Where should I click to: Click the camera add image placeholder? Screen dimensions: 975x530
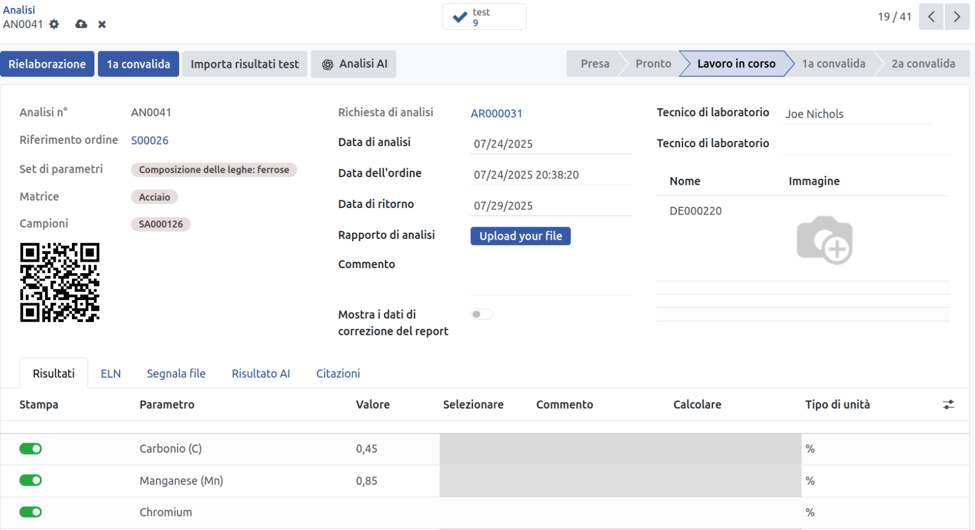pyautogui.click(x=824, y=240)
